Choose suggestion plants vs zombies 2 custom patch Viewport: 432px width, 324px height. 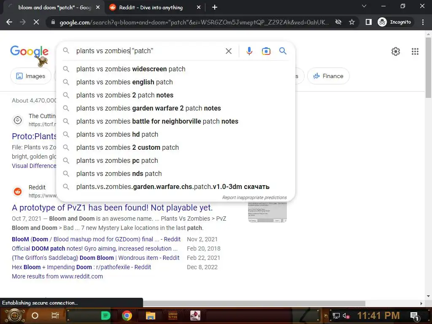[175, 147]
